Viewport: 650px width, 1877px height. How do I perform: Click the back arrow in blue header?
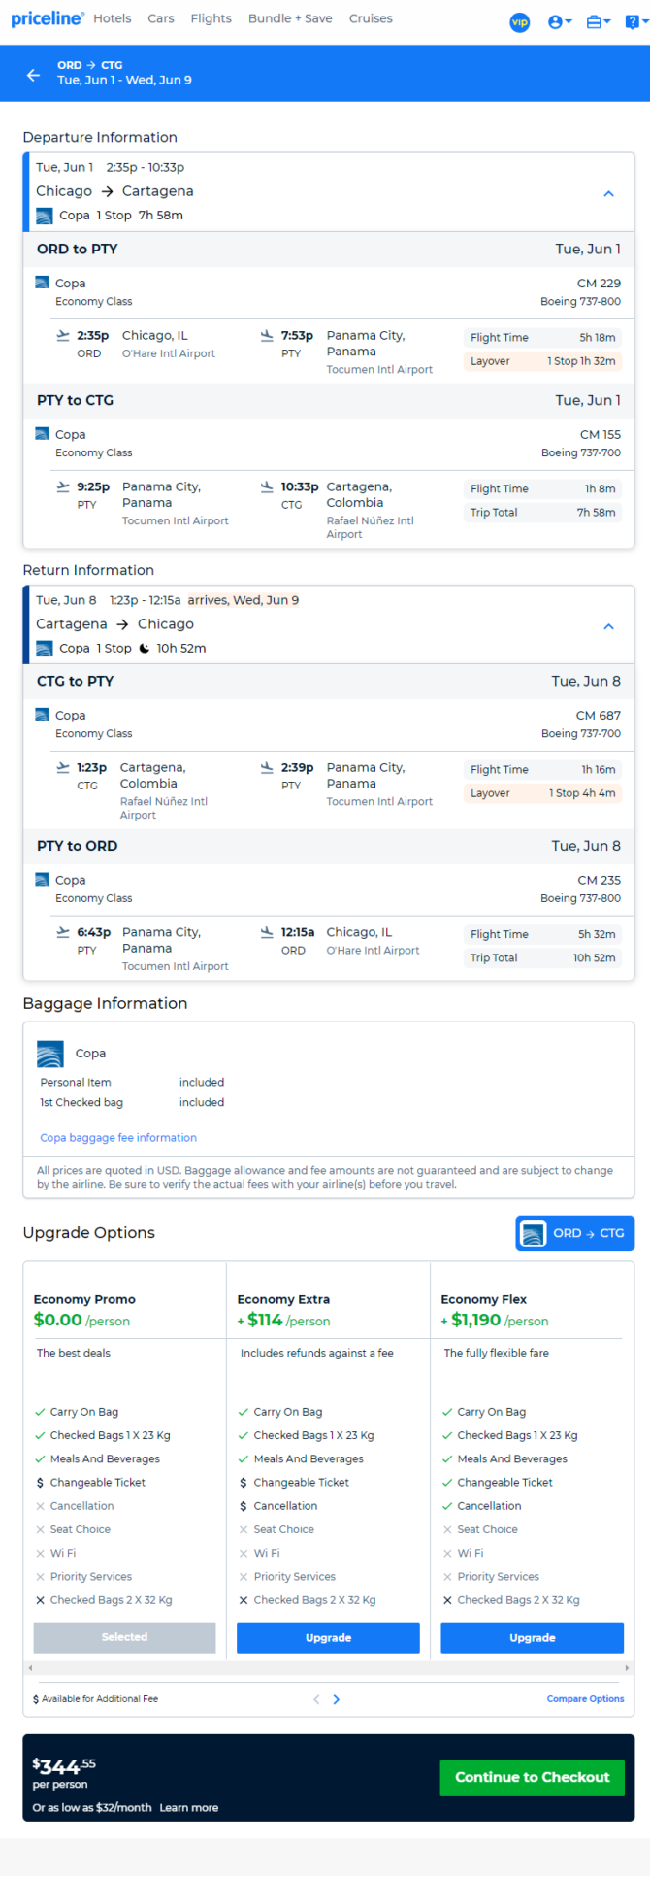click(x=34, y=75)
